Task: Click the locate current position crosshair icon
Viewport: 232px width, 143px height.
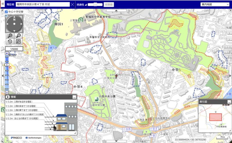Action: point(72,5)
